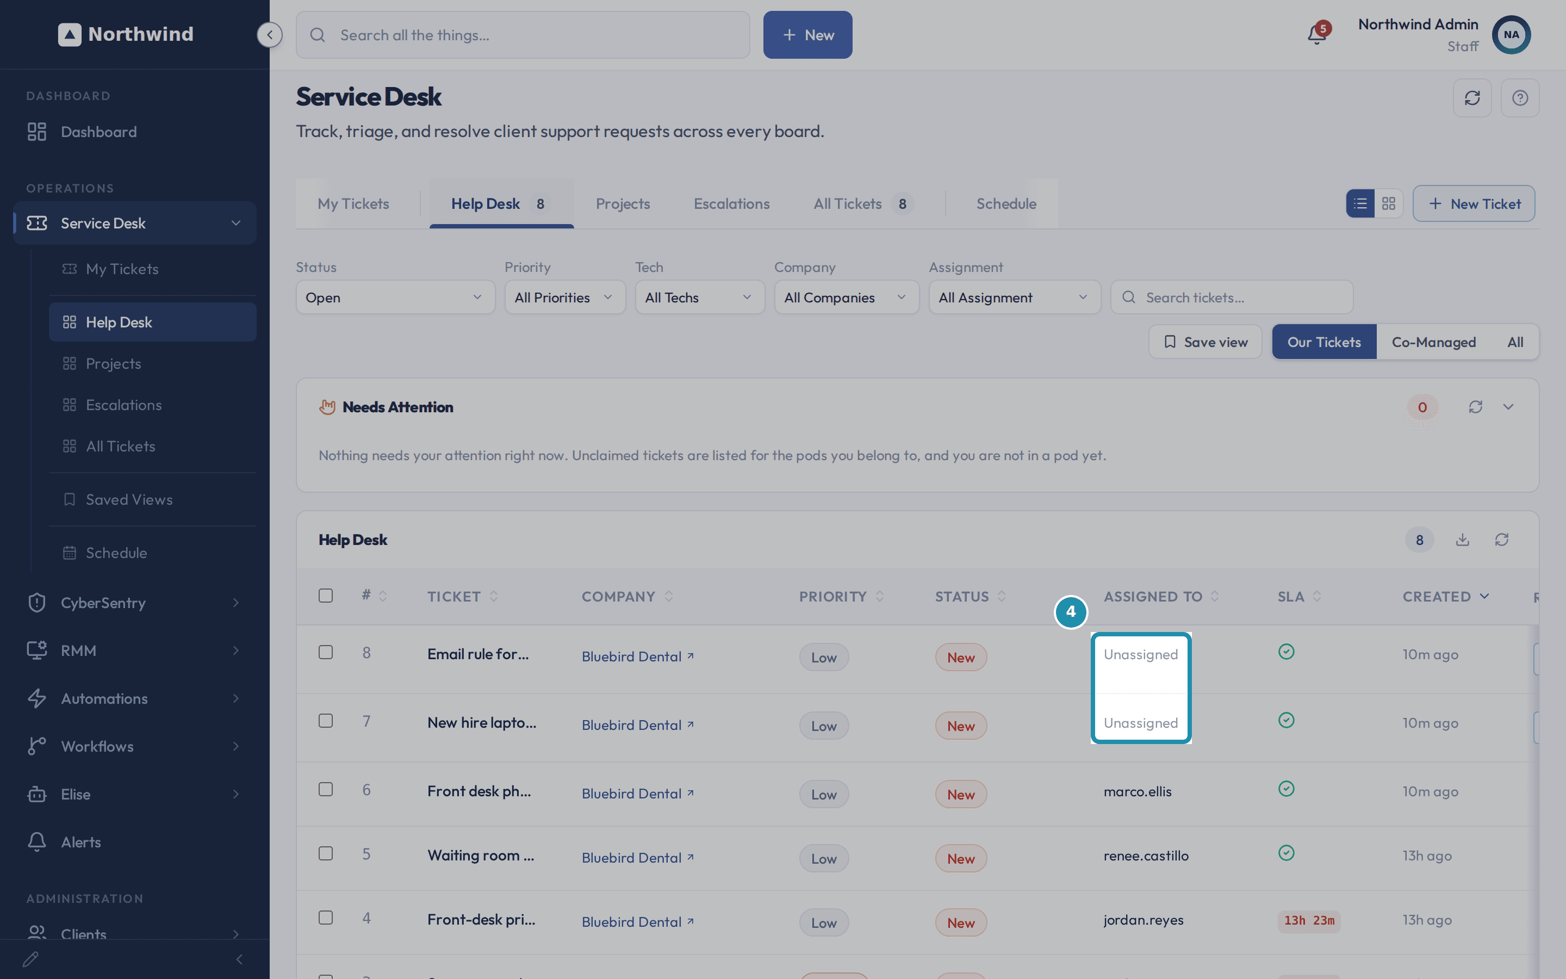Click the Northwind logo icon
Image resolution: width=1566 pixels, height=979 pixels.
coord(70,34)
